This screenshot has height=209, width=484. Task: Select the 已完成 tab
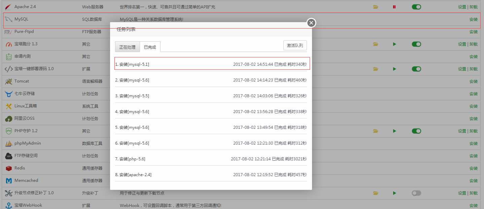click(150, 47)
